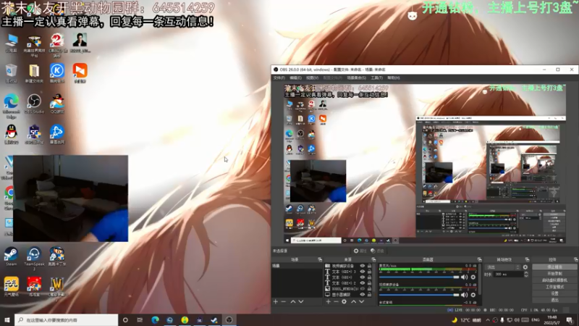Expand hidden system tray icons chevron
The height and width of the screenshot is (326, 579).
click(488, 320)
